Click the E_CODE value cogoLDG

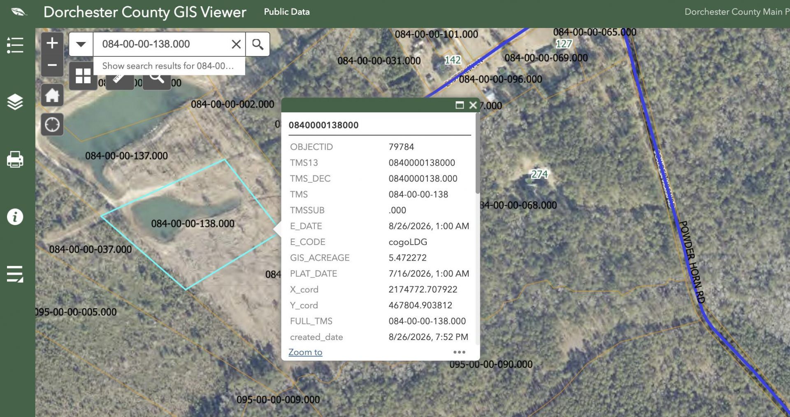point(408,242)
